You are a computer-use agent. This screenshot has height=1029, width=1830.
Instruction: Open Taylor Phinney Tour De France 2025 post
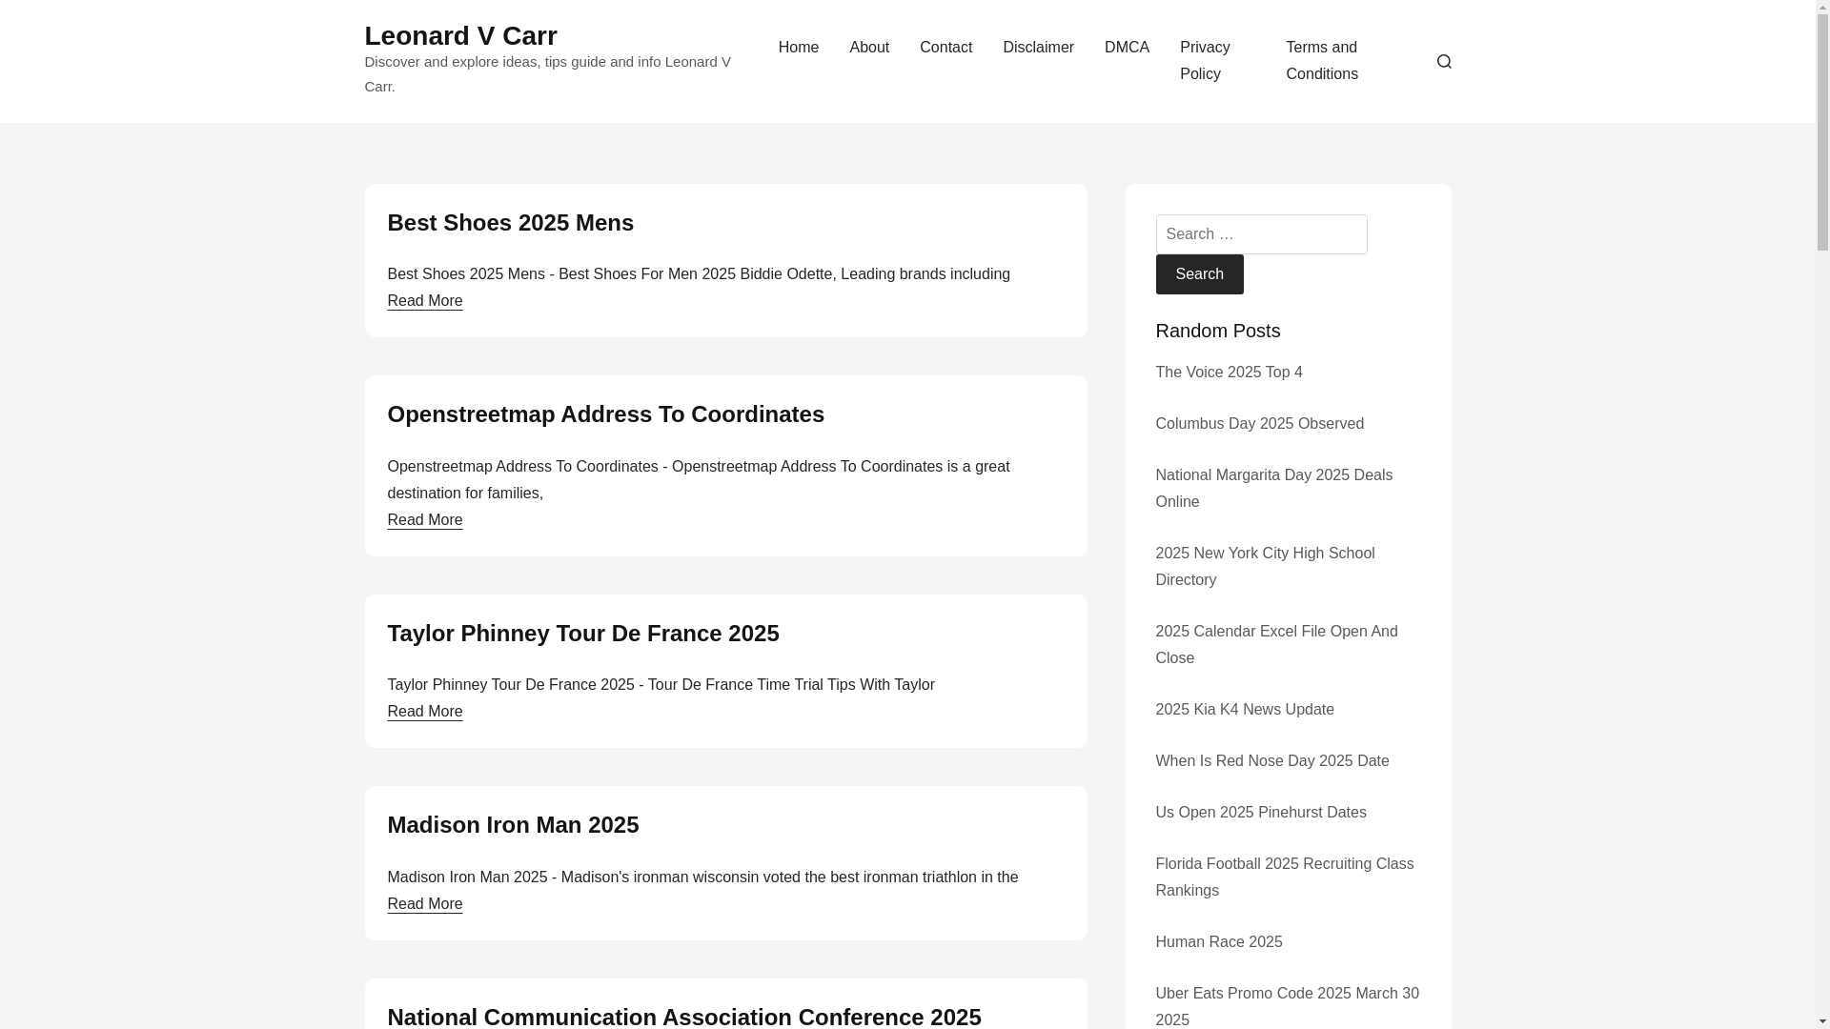pos(582,633)
